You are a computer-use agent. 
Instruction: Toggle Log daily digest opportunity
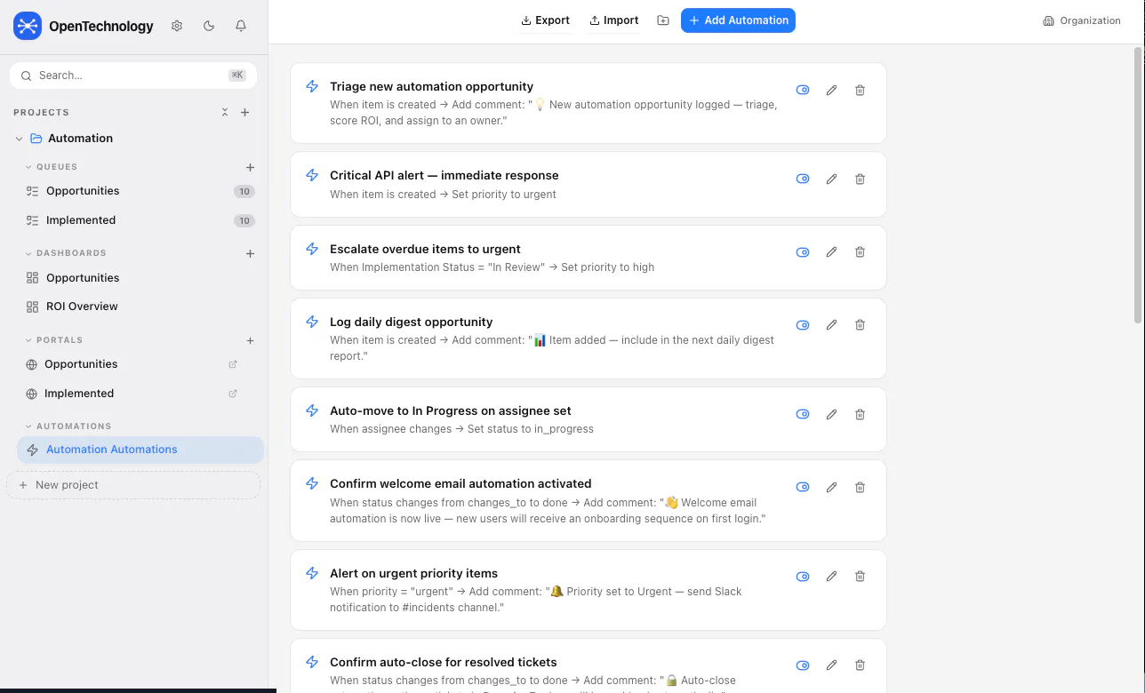point(803,324)
